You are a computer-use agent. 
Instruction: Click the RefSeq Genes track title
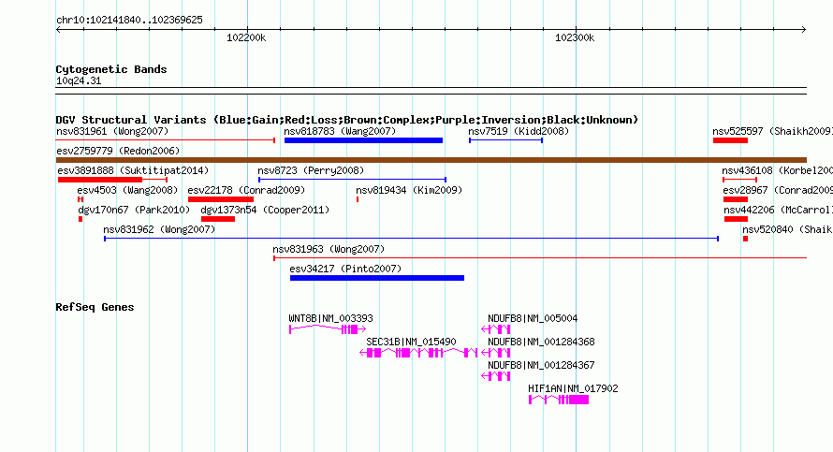point(95,307)
